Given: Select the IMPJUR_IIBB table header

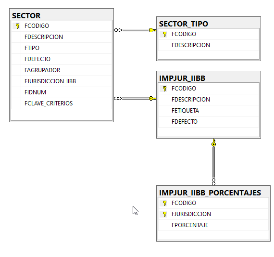Looking at the screenshot, I should pos(209,78).
